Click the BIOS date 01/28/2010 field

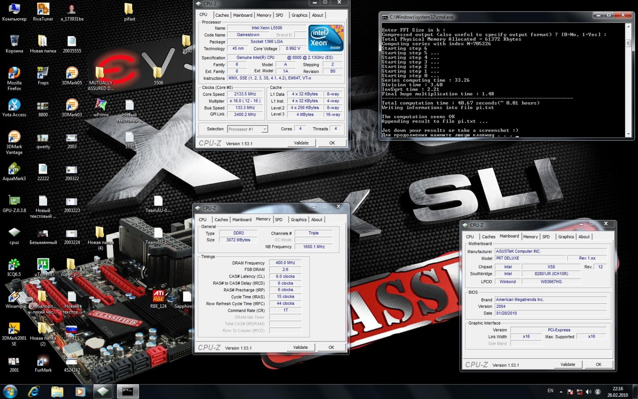click(x=551, y=313)
